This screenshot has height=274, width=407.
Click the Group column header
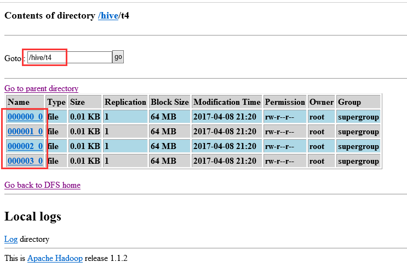[x=358, y=102]
